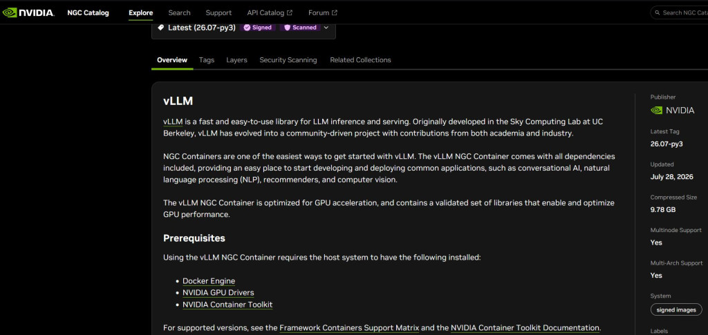Click the Scanned badge

(300, 28)
